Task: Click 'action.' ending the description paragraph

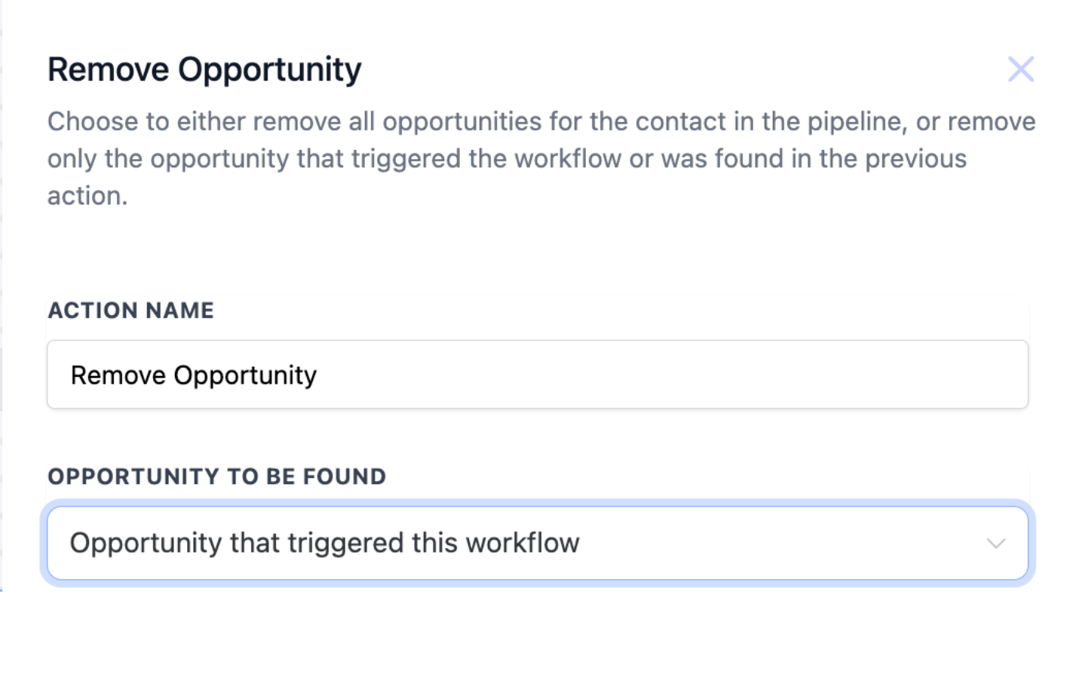Action: click(87, 196)
